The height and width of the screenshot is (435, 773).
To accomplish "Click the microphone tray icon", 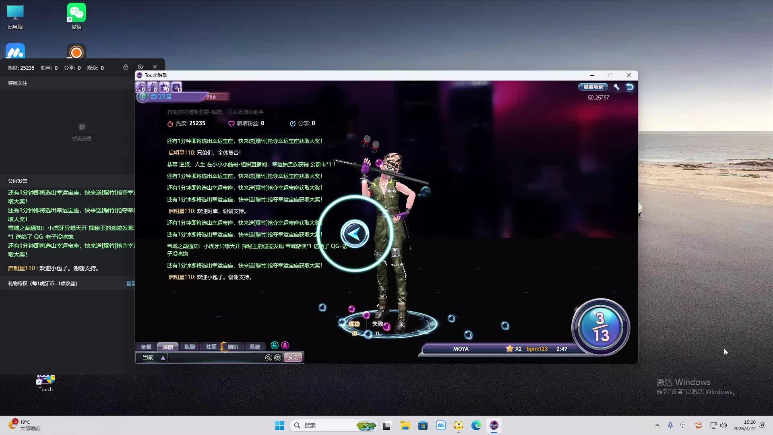I will (x=670, y=425).
